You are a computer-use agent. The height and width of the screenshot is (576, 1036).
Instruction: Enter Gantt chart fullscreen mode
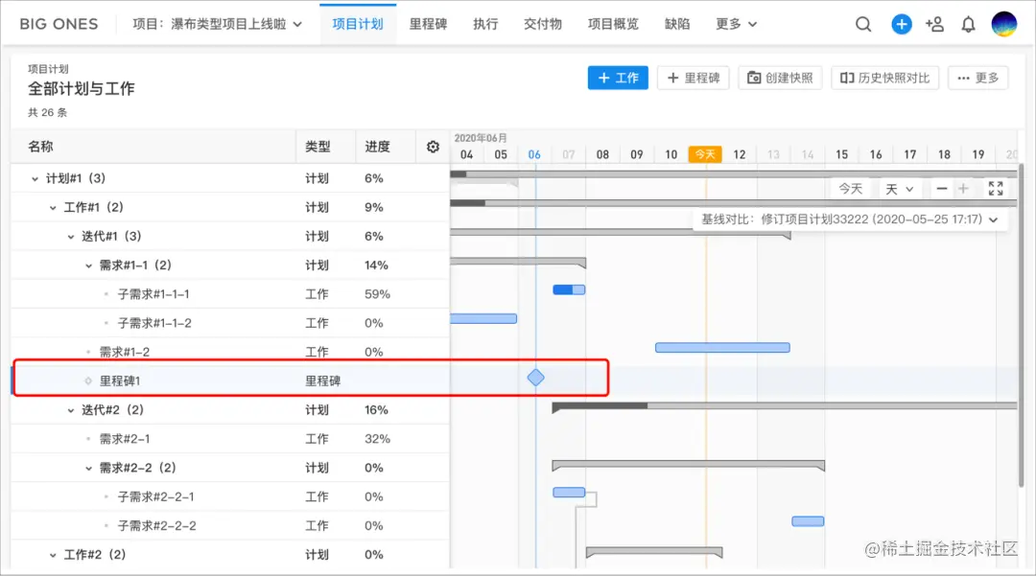coord(996,189)
